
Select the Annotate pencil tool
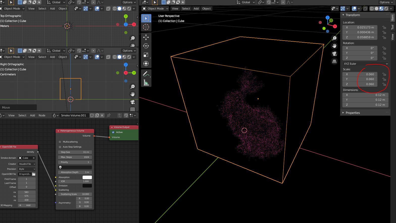(x=146, y=74)
